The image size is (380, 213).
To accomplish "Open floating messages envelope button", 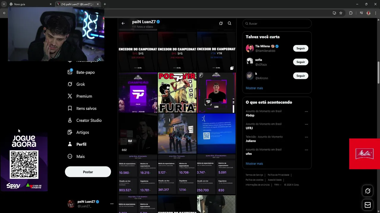I will (368, 205).
